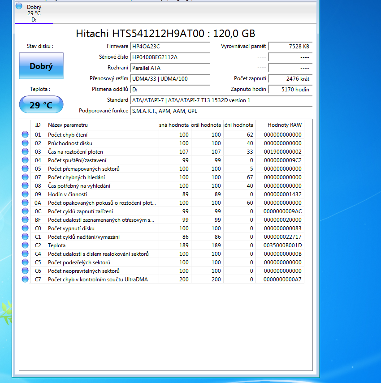
Task: Click the status orb for row 03 Čas na roztočení ploten
Action: [25, 151]
